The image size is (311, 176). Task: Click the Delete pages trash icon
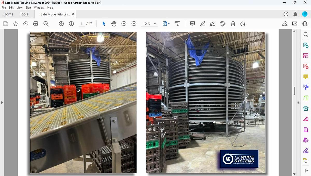coord(233,24)
